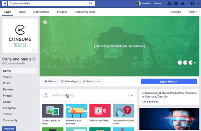201x131 pixels.
Task: Open the post audience selector dropdown
Action: tap(130, 95)
